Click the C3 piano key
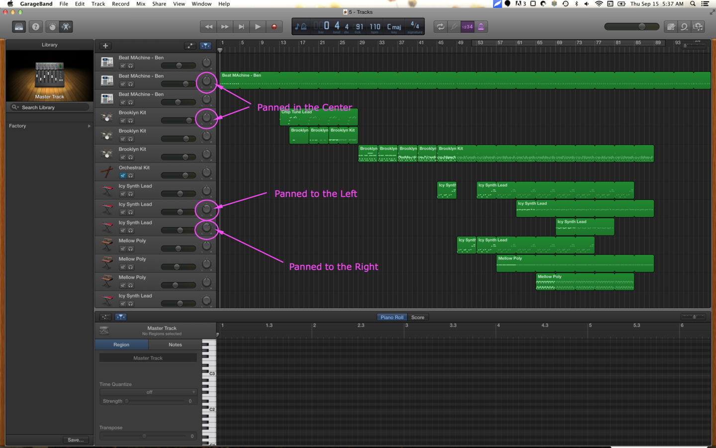The height and width of the screenshot is (448, 716). 209,373
